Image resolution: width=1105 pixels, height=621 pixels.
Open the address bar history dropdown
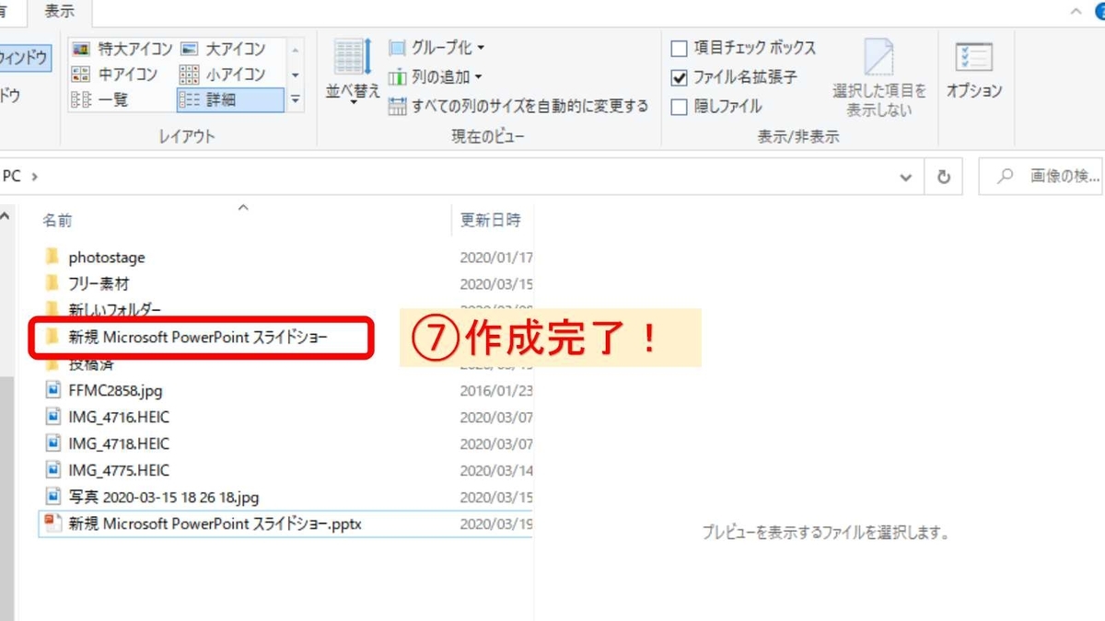click(906, 177)
